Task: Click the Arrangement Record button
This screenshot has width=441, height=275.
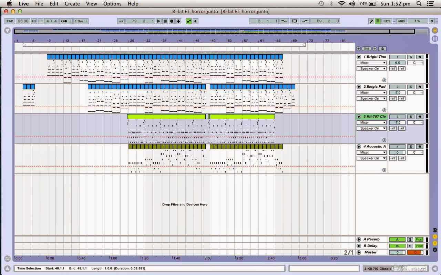Action: click(x=172, y=21)
